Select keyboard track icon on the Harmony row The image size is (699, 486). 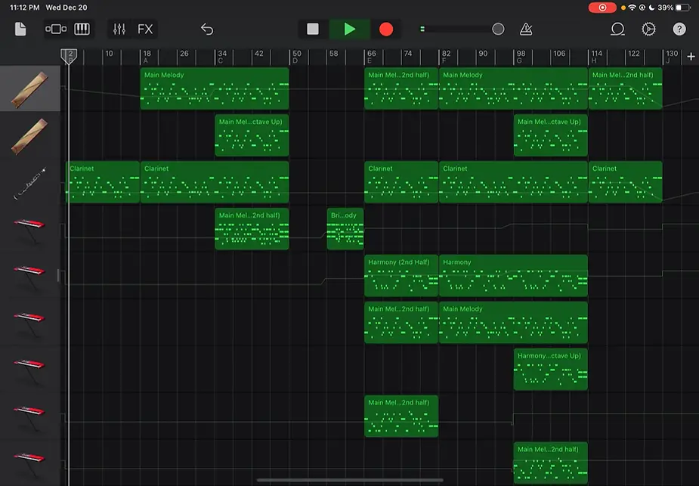(x=30, y=276)
